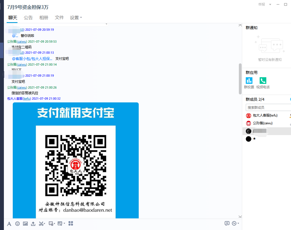
Task: Expand the arrow next to history clock
Action: point(238,224)
